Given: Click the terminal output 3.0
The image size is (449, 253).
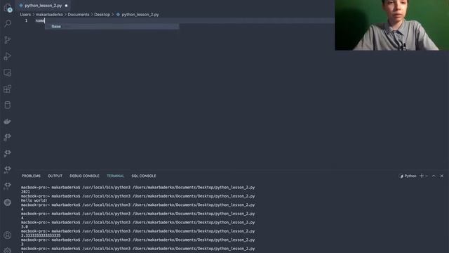Looking at the screenshot, I should [25, 226].
